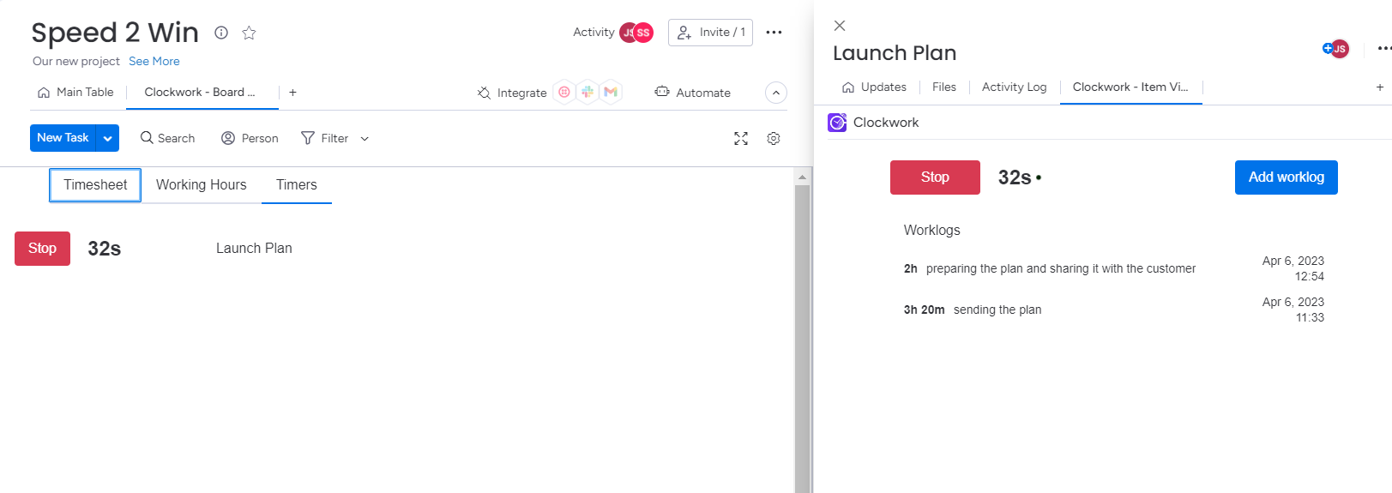The width and height of the screenshot is (1392, 493).
Task: Collapse the board header
Action: coord(775,93)
